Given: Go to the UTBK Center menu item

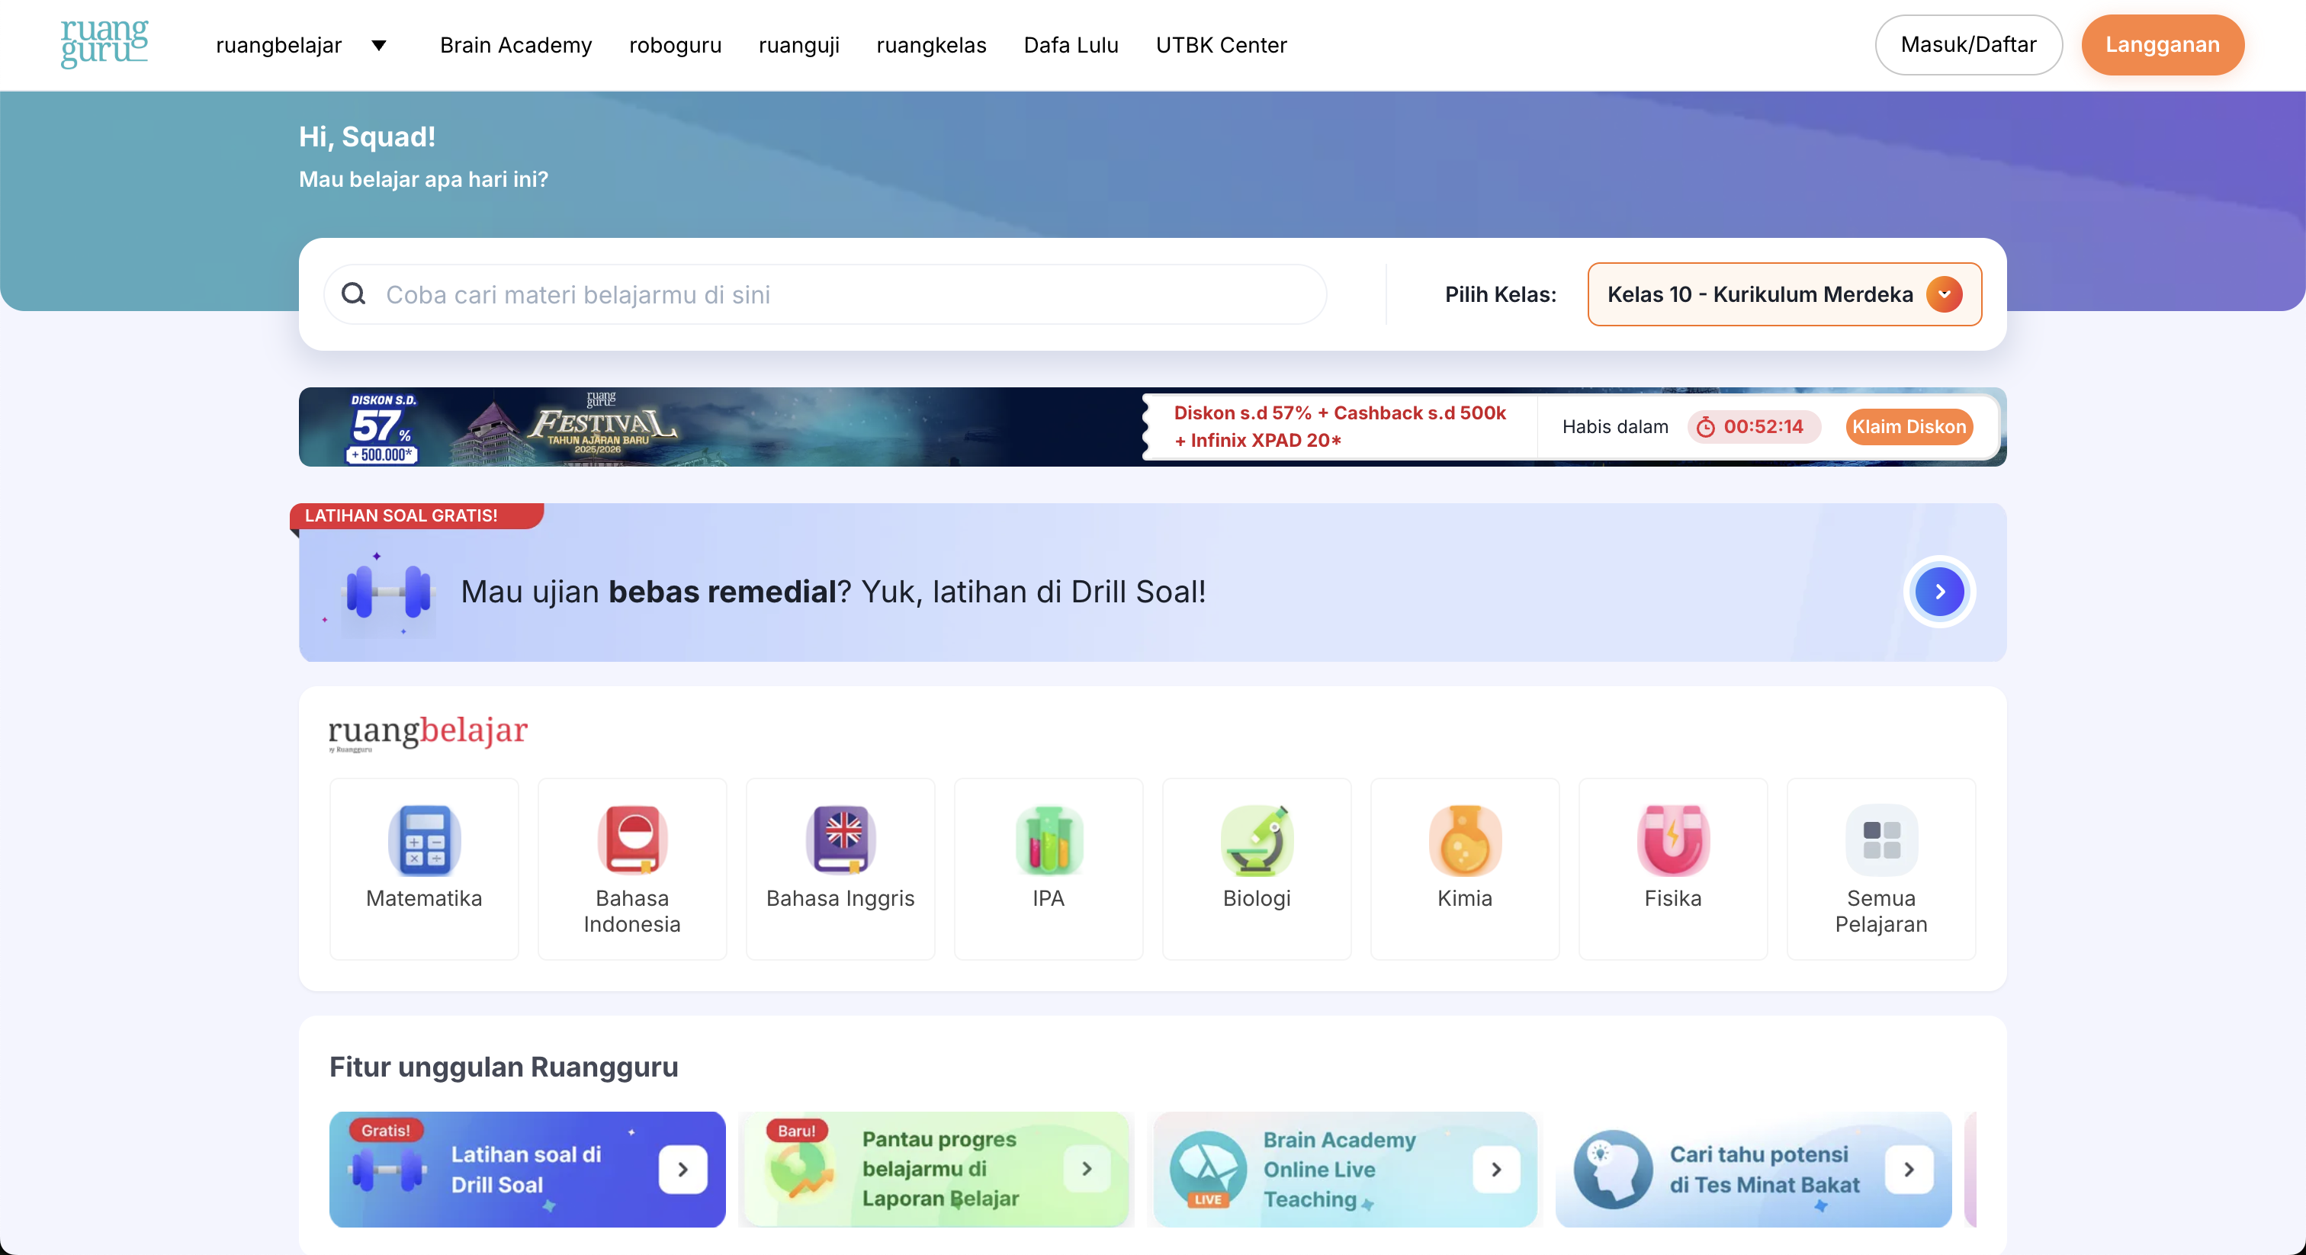Looking at the screenshot, I should click(1220, 45).
